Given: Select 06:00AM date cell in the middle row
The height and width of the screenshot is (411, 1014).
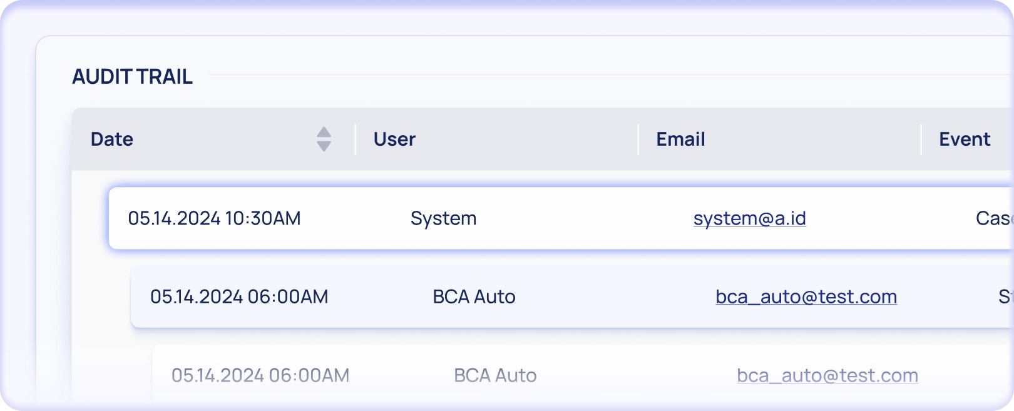Looking at the screenshot, I should 239,297.
